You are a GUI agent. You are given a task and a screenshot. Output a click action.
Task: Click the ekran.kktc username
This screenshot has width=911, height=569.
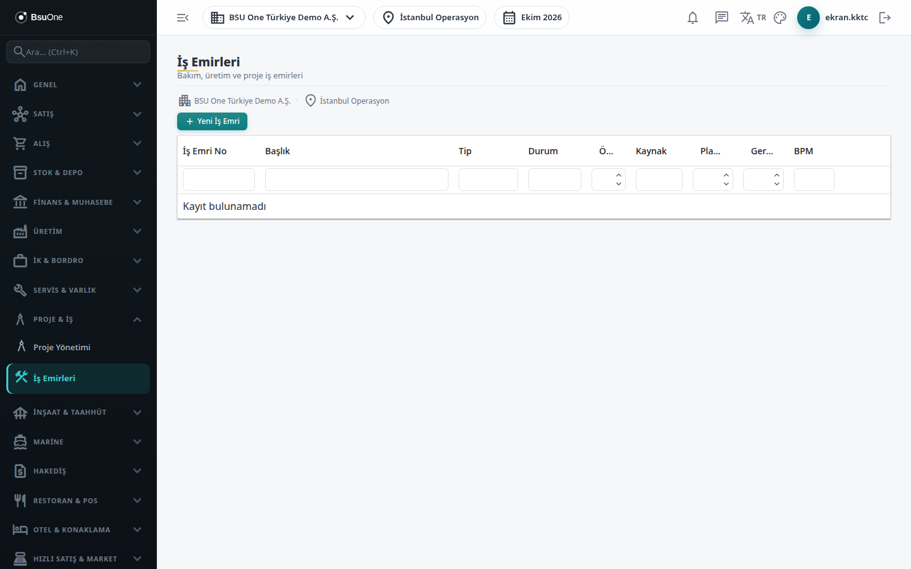[846, 17]
